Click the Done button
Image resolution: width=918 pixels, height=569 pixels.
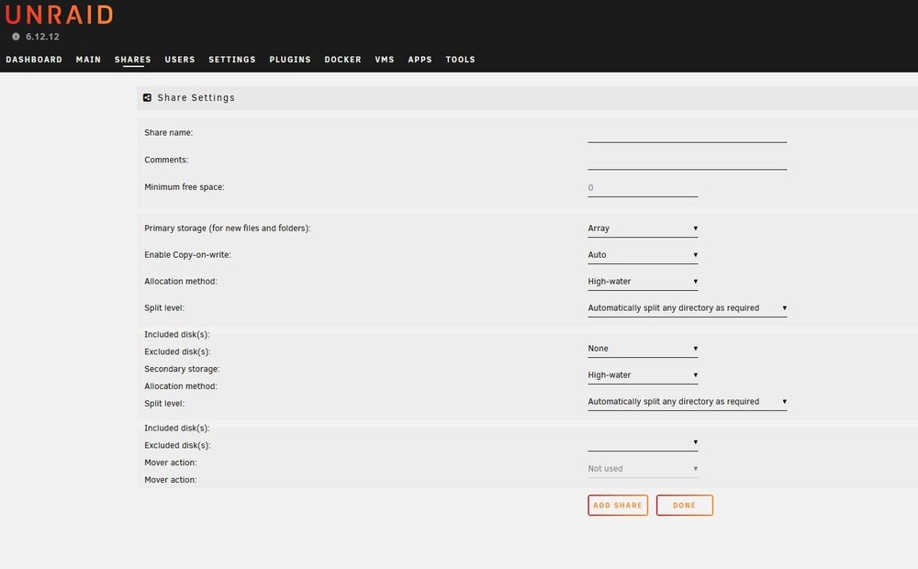click(685, 505)
